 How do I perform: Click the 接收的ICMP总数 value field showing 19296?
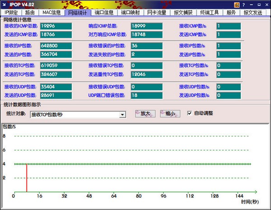[56, 27]
